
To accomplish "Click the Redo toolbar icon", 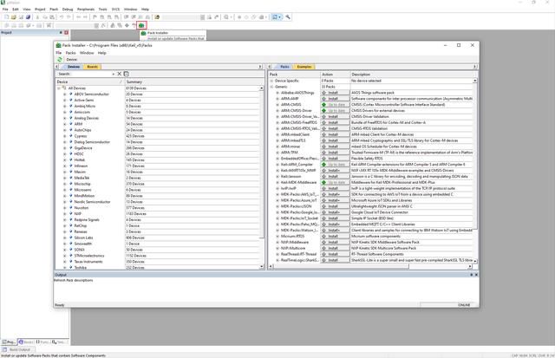I will click(69, 17).
